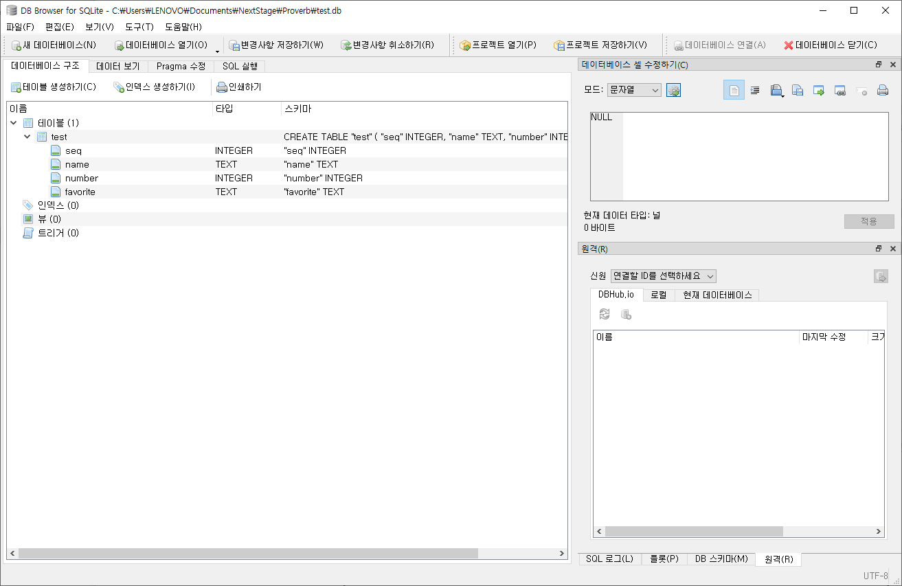Image resolution: width=902 pixels, height=586 pixels.
Task: Click the cell editor link icon
Action: pyautogui.click(x=840, y=90)
